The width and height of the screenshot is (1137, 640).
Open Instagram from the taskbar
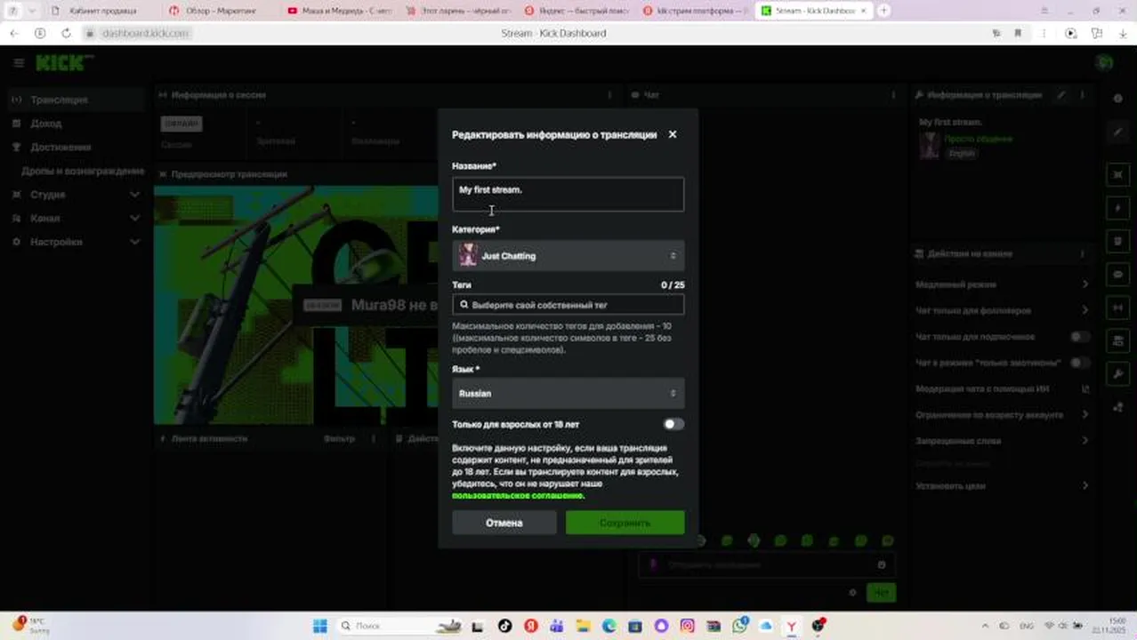[687, 626]
